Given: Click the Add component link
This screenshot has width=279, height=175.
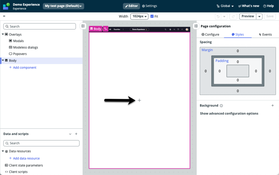Looking at the screenshot, I should pyautogui.click(x=23, y=68).
